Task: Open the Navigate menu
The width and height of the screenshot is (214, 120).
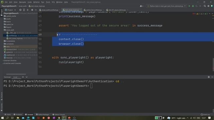Action: click(x=22, y=2)
